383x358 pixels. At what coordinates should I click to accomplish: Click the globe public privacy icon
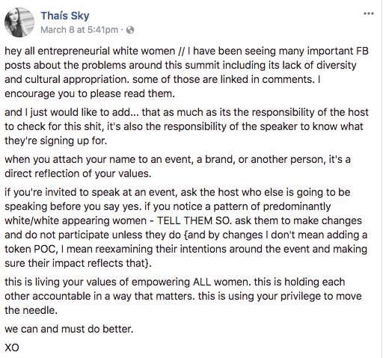130,30
